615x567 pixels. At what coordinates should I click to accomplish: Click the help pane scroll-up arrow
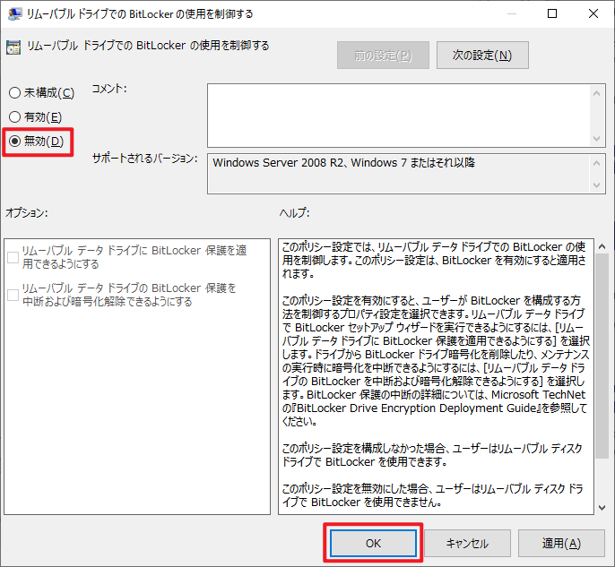click(602, 246)
